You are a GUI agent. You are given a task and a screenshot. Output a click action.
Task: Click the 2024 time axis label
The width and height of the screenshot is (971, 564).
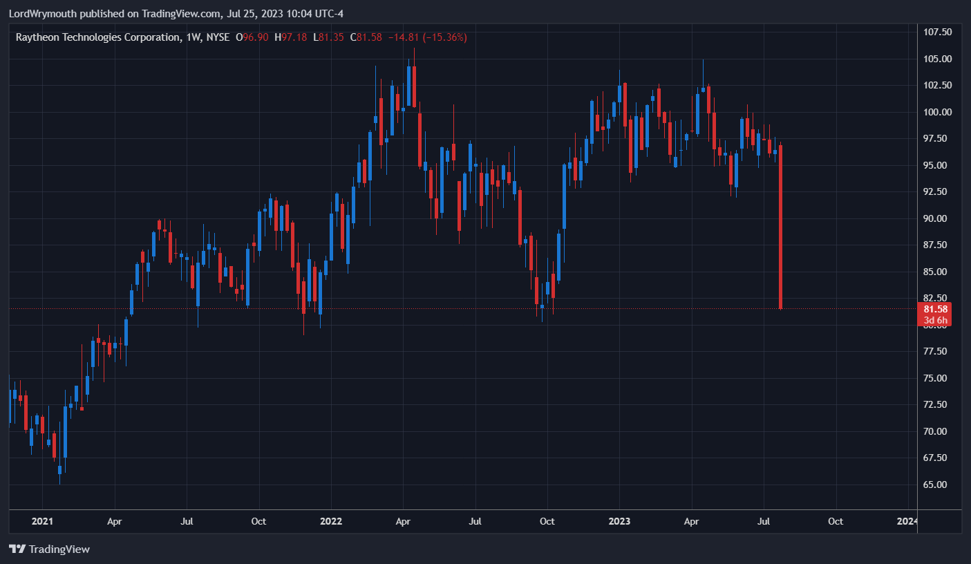pos(908,521)
